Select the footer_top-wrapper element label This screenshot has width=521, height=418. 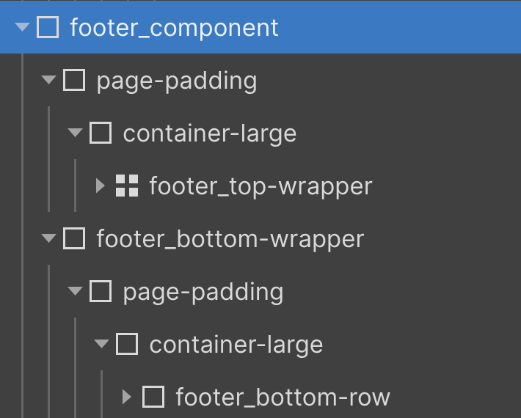(260, 187)
